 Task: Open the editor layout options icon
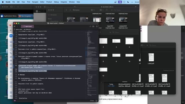pyautogui.click(x=93, y=26)
